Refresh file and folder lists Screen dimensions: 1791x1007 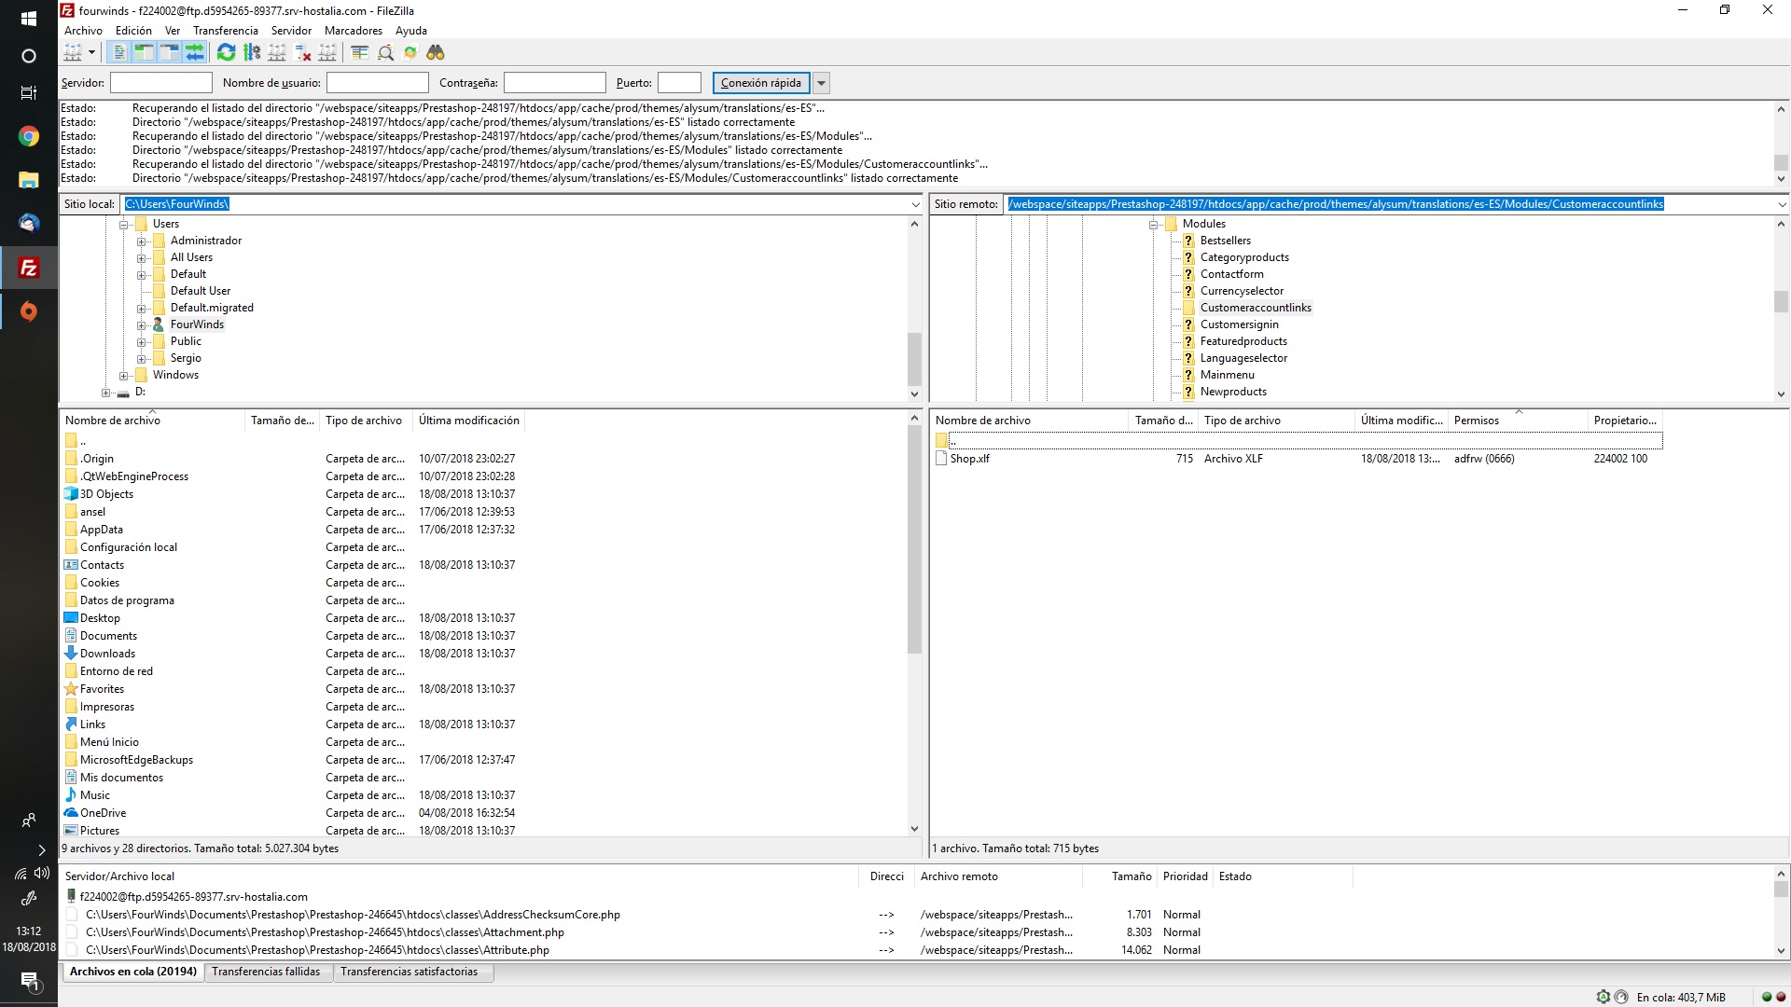[226, 53]
